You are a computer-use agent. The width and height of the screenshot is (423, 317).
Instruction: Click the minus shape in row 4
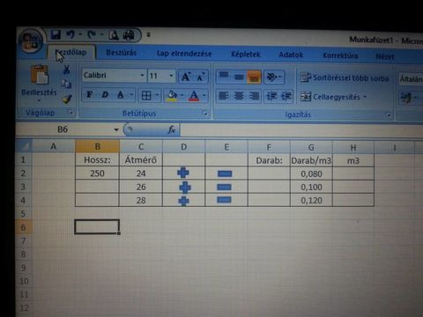tap(224, 200)
